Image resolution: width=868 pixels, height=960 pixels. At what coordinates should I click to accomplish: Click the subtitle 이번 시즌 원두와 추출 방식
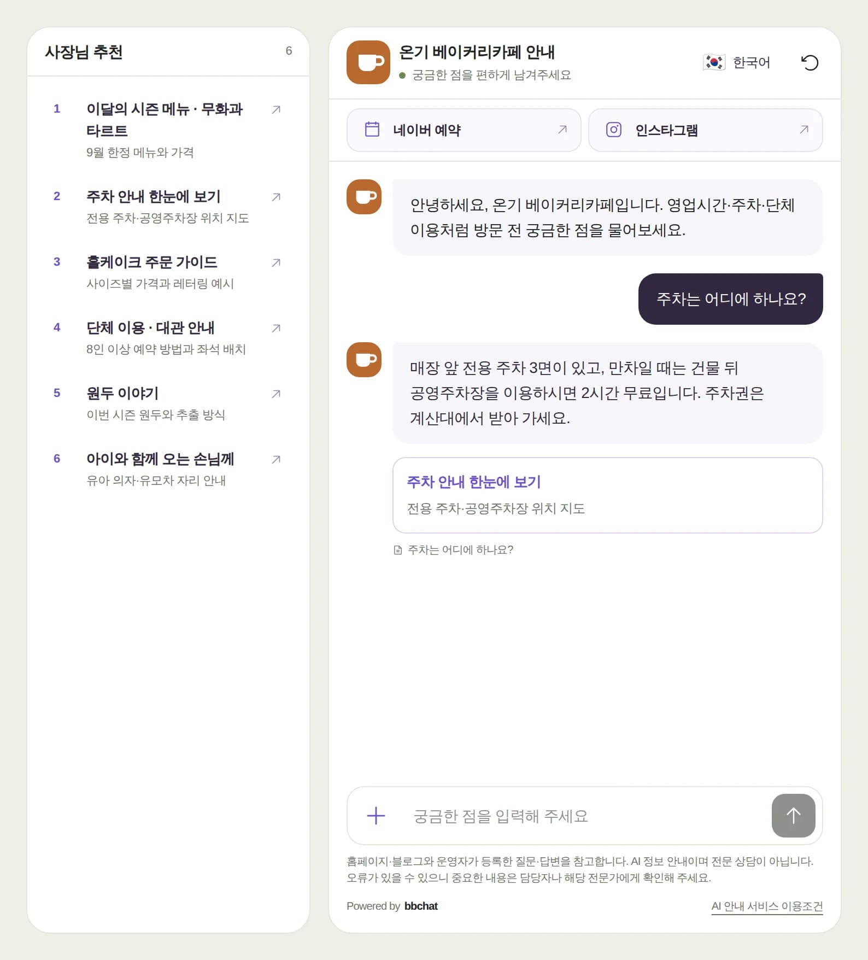tap(156, 415)
